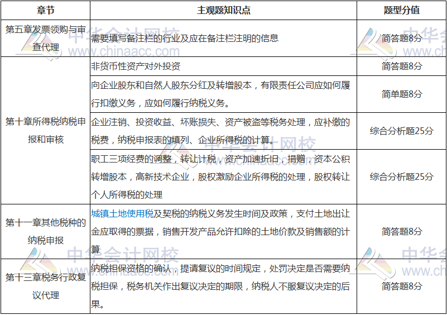The image size is (447, 315).
Task: Click the 需要填写备注栏的行业 knowledge point cell
Action: coord(184,39)
